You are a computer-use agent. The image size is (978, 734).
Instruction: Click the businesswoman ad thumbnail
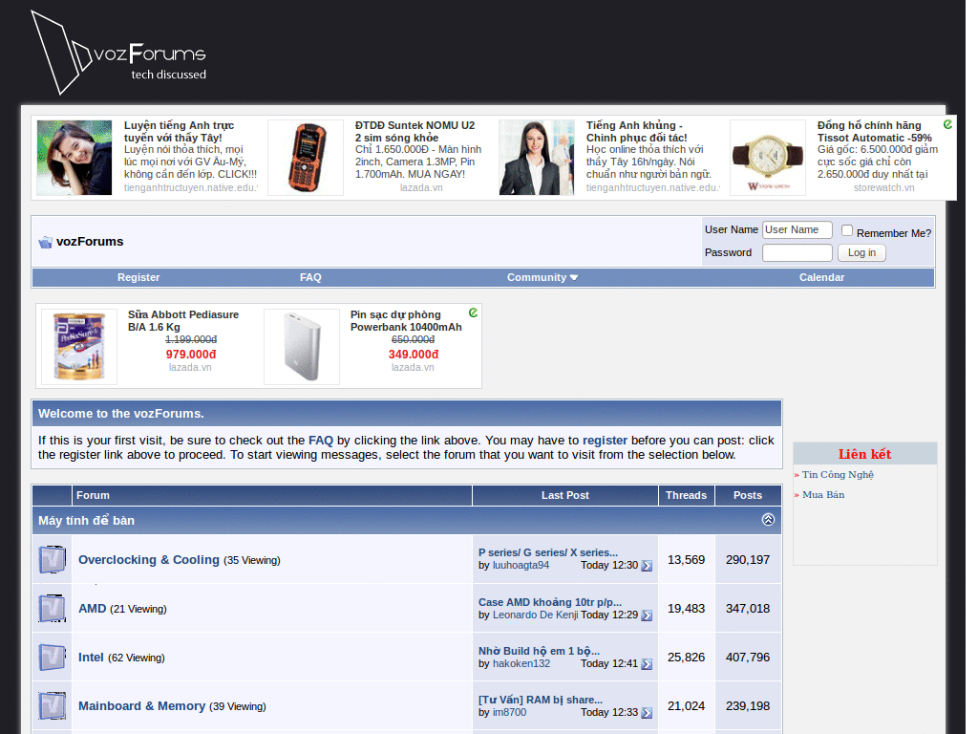click(x=537, y=158)
